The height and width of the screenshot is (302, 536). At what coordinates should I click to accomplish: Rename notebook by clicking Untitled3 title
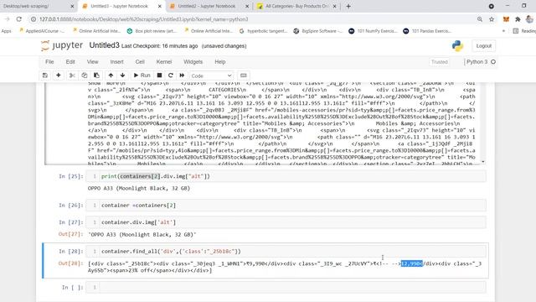(104, 45)
